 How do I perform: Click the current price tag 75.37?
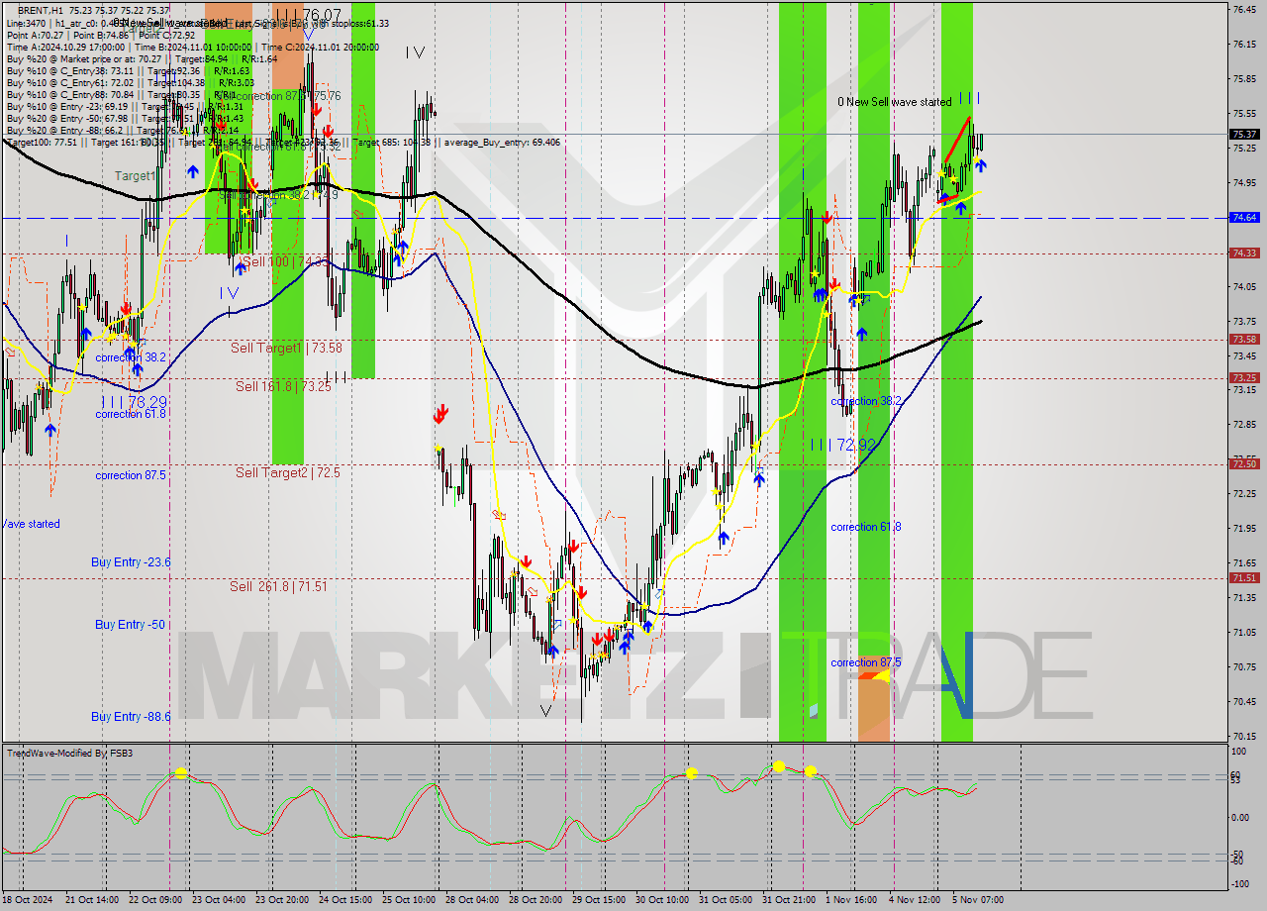pos(1243,134)
